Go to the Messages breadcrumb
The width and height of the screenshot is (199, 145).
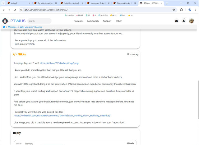pos(12,27)
